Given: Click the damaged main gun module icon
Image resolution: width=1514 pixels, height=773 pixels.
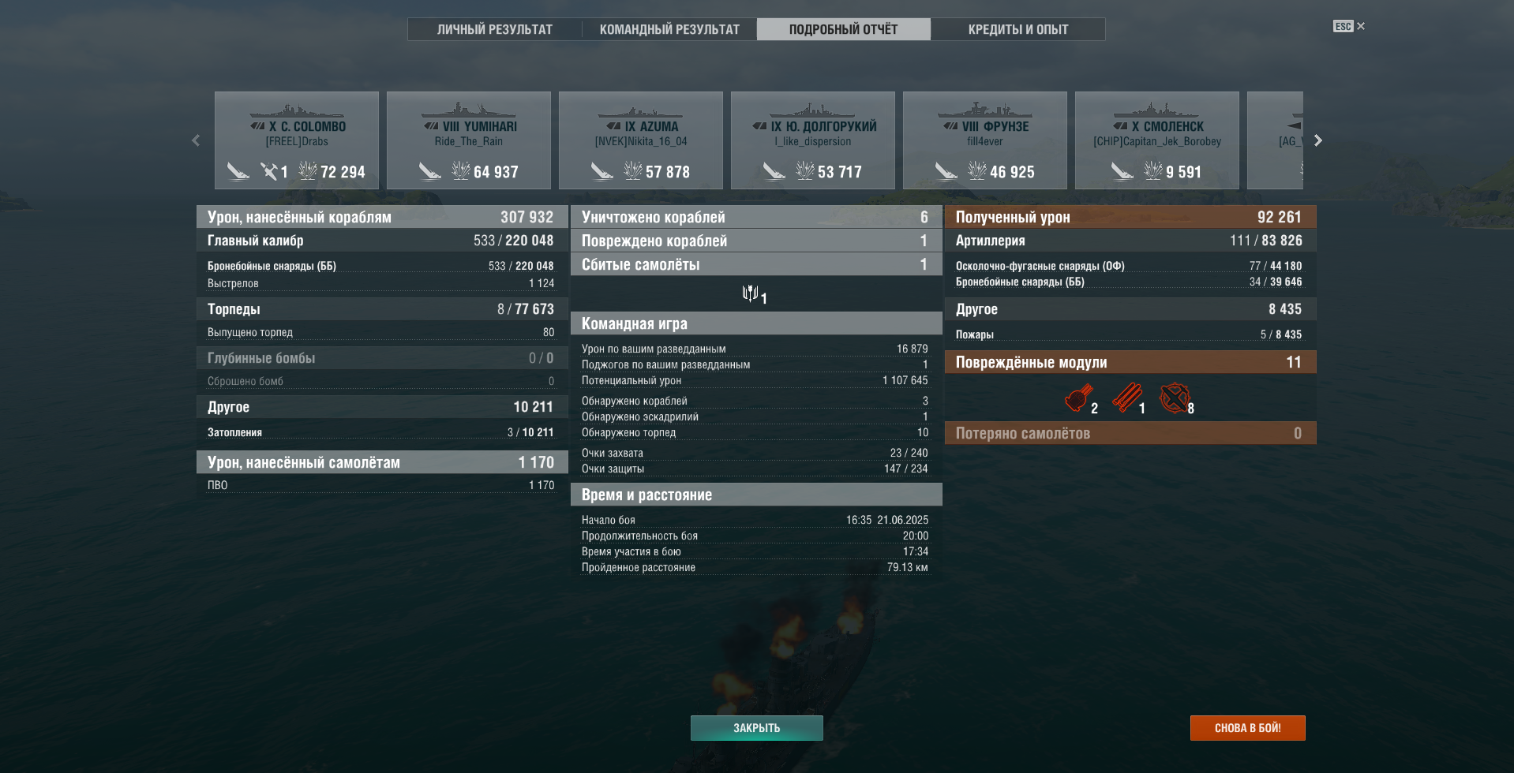Looking at the screenshot, I should (1078, 398).
